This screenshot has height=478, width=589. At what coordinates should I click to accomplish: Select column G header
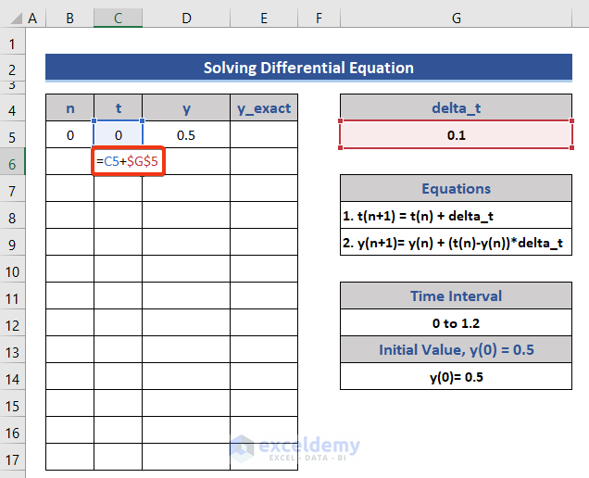(x=456, y=18)
